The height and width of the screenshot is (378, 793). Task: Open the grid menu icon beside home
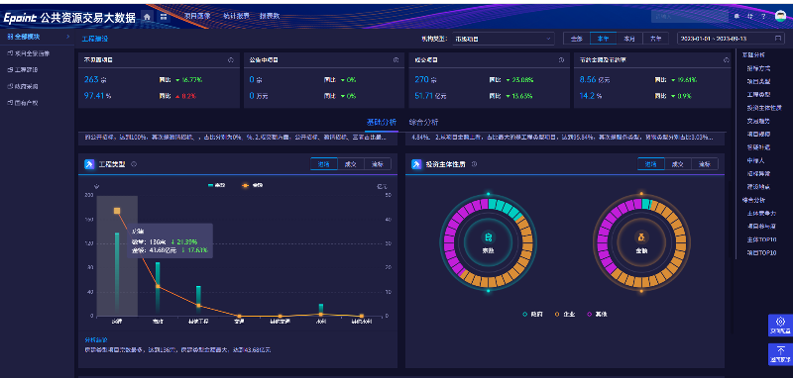pos(164,17)
